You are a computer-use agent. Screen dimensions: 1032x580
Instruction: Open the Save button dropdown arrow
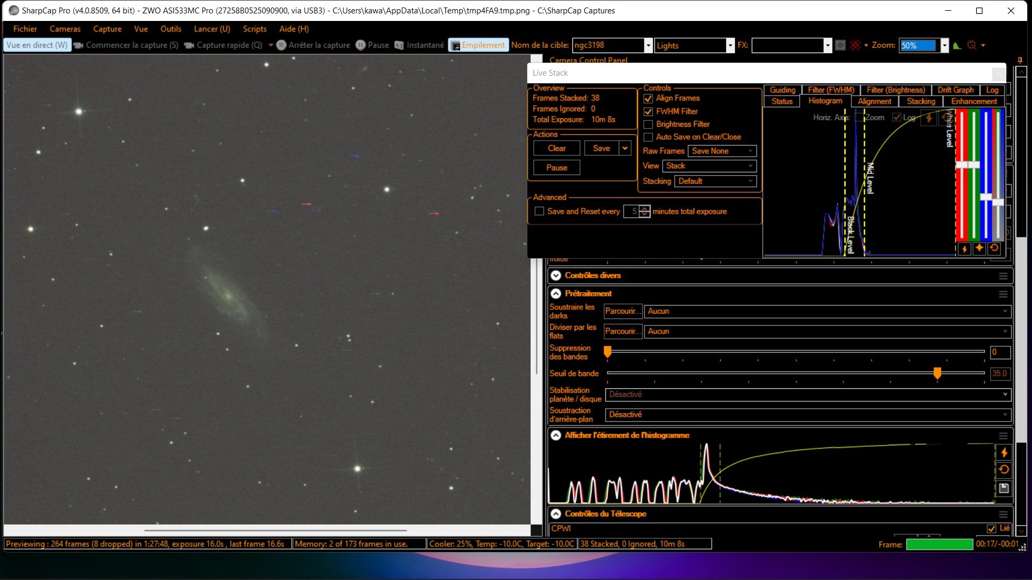625,148
